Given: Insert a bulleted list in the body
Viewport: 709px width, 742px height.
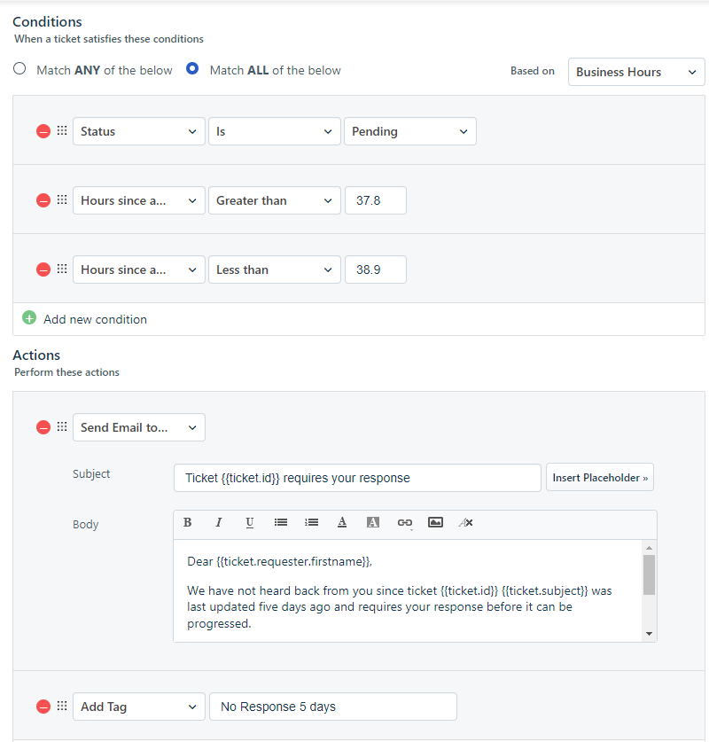Looking at the screenshot, I should click(280, 522).
